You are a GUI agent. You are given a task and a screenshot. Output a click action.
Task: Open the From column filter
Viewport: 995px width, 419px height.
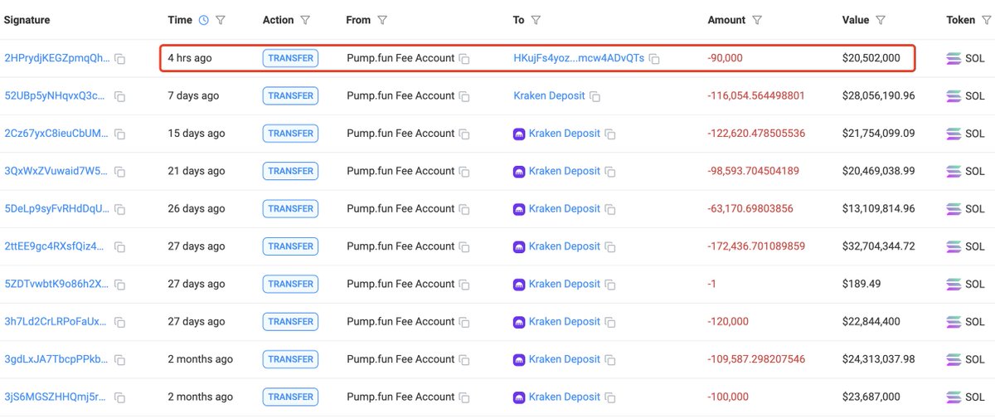tap(382, 20)
